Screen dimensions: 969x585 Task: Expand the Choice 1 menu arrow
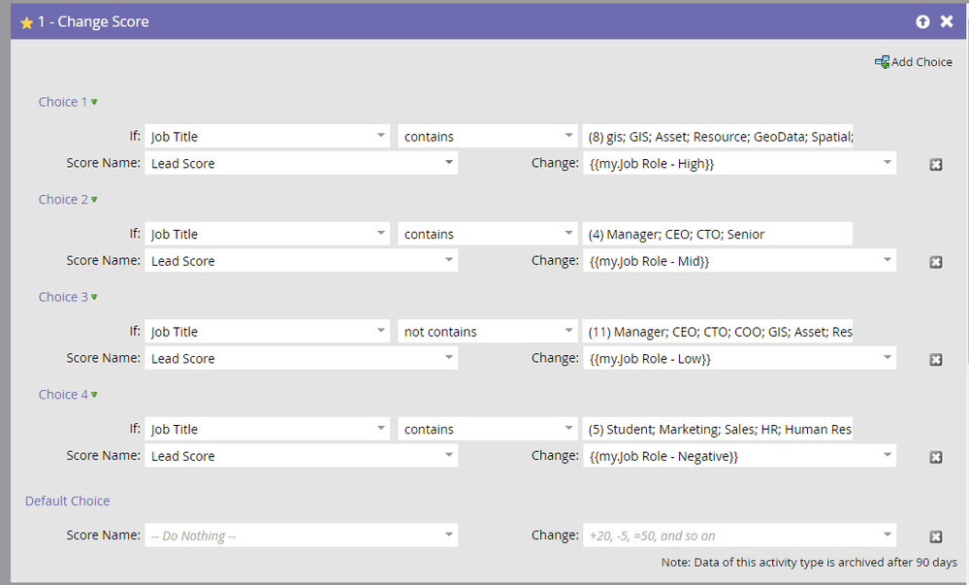click(x=94, y=103)
